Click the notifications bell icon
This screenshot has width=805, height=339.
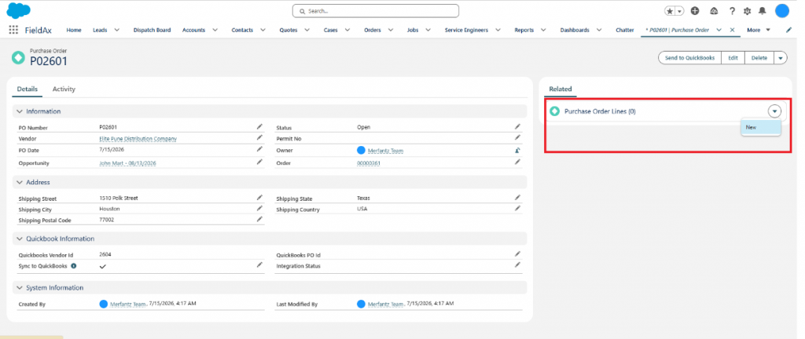[x=763, y=11]
